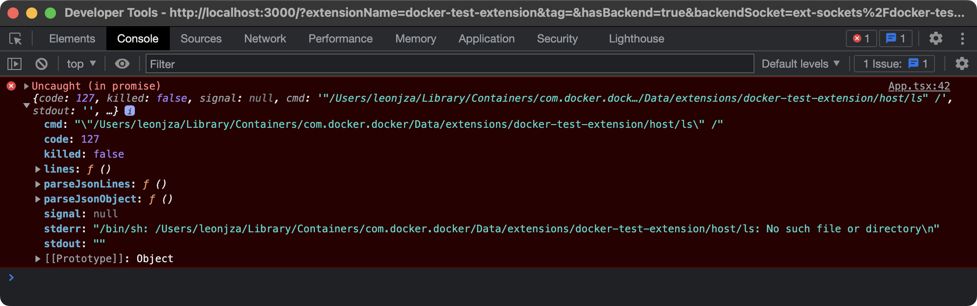Open the top context selector dropdown
This screenshot has height=306, width=977.
(x=81, y=64)
